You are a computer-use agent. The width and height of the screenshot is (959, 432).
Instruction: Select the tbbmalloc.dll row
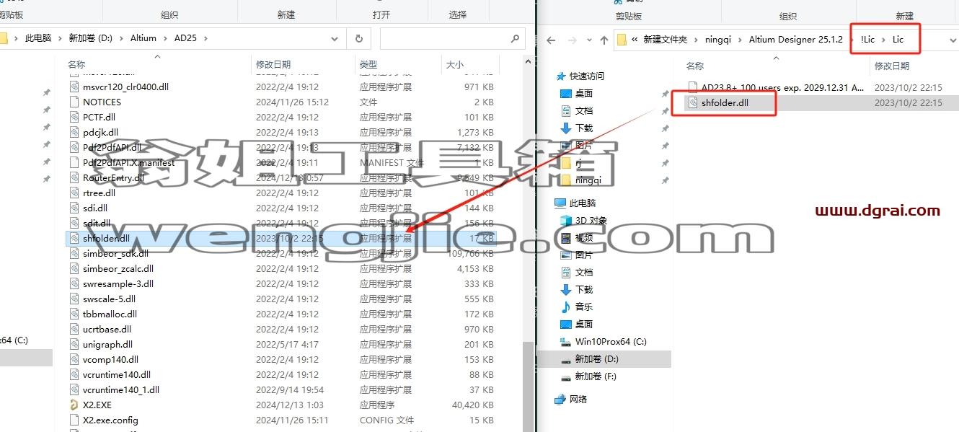tap(281, 314)
